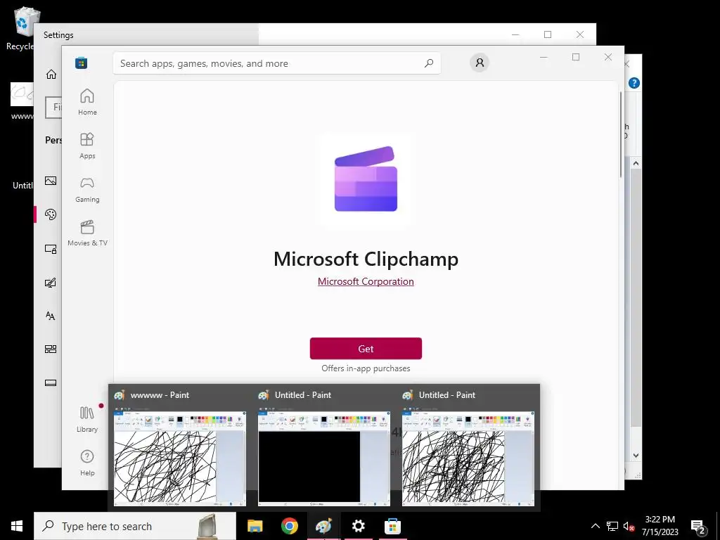This screenshot has height=540, width=720.
Task: Switch to the scribbled Untitled - Paint thumbnail
Action: 468,448
